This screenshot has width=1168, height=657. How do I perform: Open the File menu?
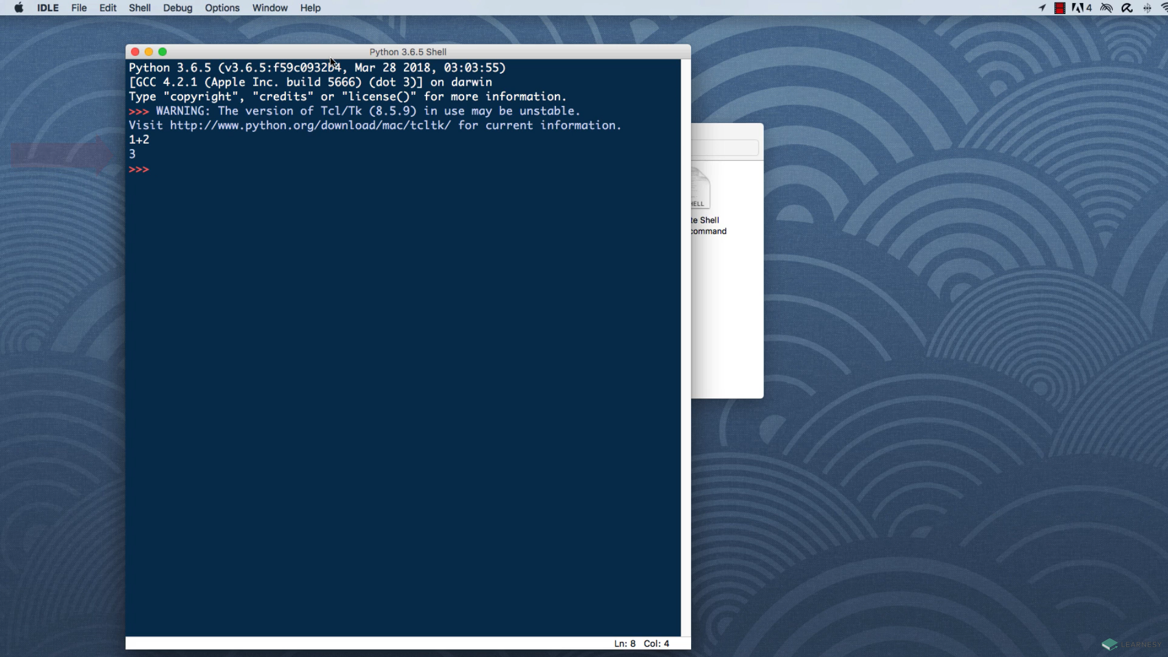[79, 8]
